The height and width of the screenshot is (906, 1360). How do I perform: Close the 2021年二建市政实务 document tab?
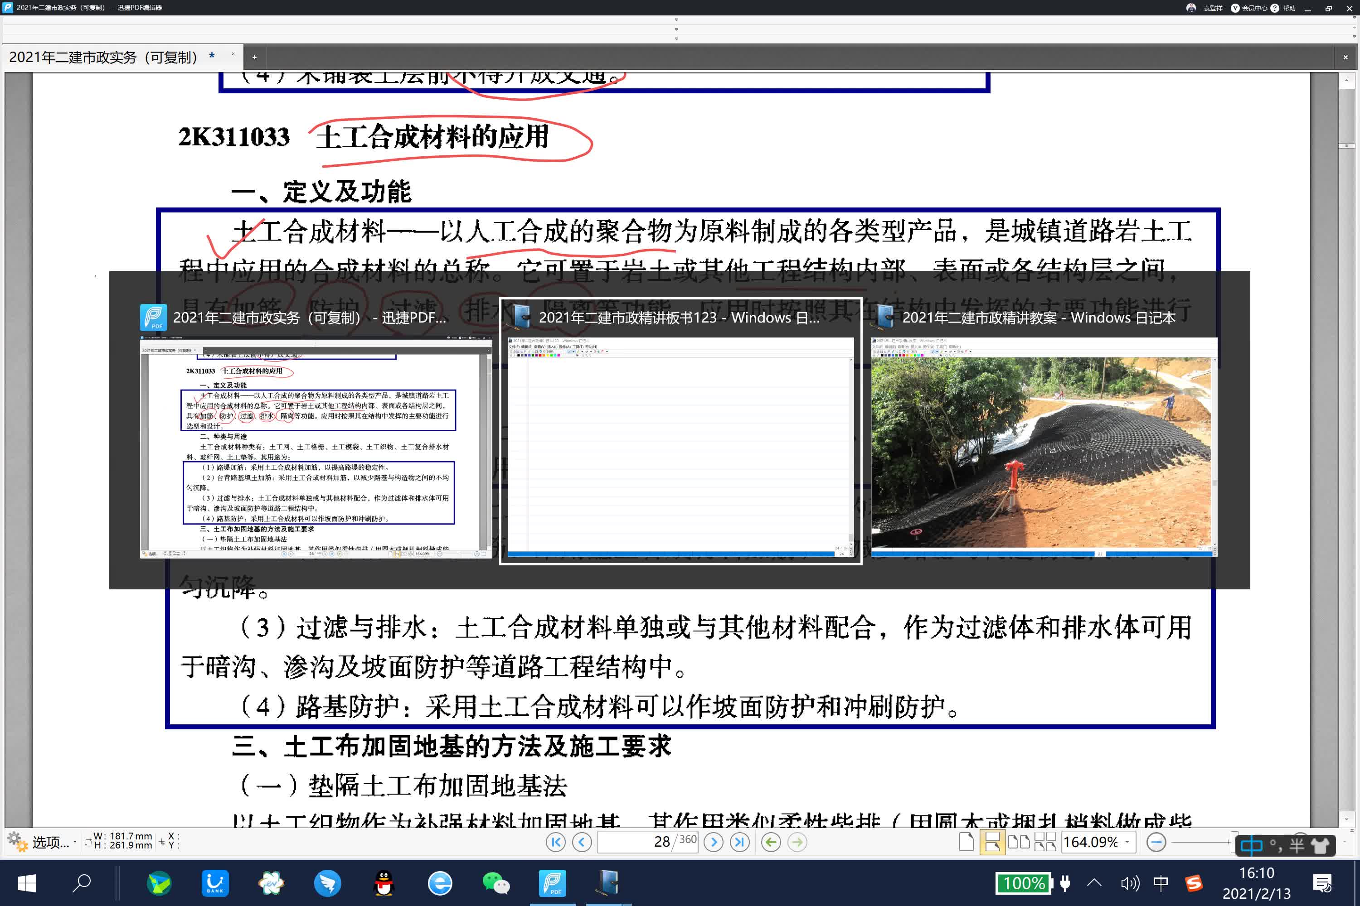pyautogui.click(x=233, y=54)
